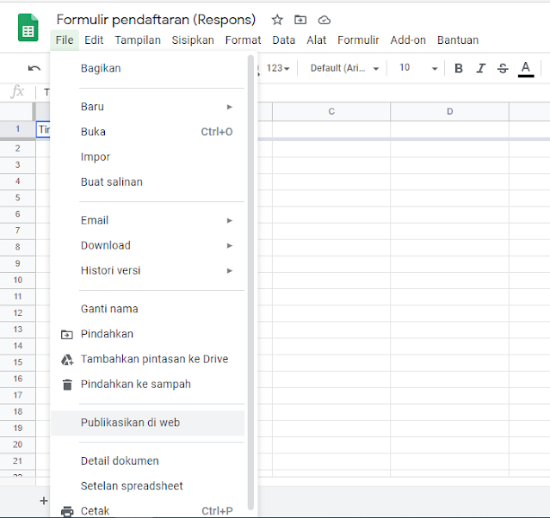This screenshot has width=550, height=518.
Task: Select Tambahkan pintasan ke Drive
Action: pyautogui.click(x=154, y=359)
